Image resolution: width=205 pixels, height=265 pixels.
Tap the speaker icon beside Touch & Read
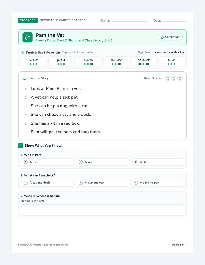point(22,53)
